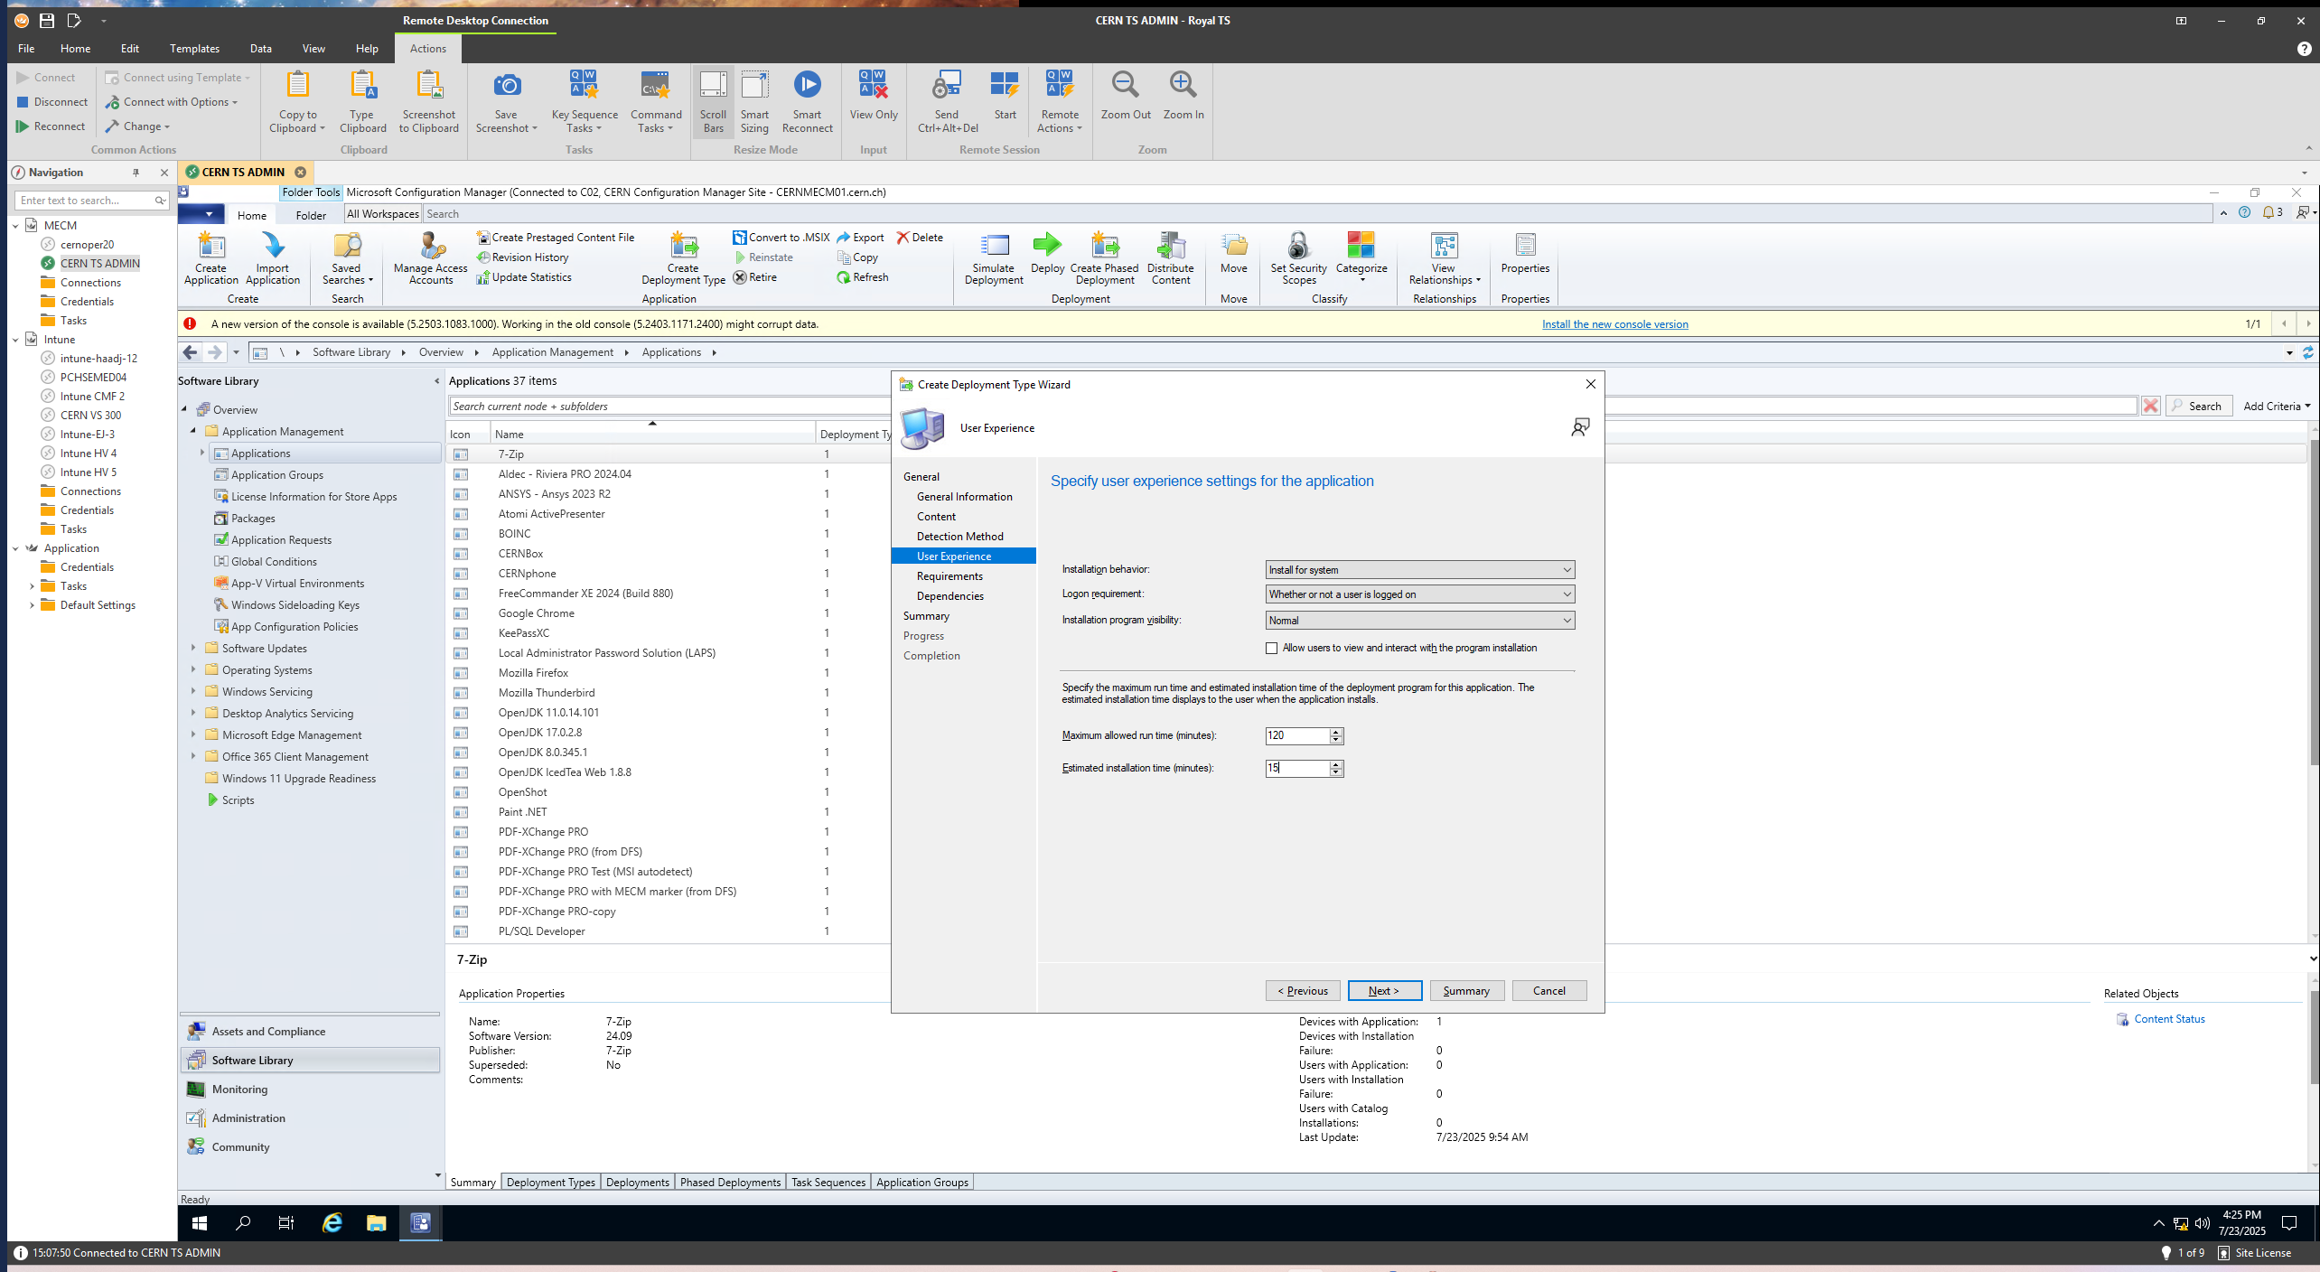Collapse Application Management tree node
Screen dimensions: 2320x1272
click(x=193, y=432)
